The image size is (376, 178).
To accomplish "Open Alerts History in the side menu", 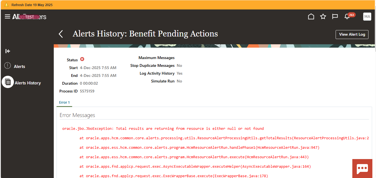I will pyautogui.click(x=28, y=83).
